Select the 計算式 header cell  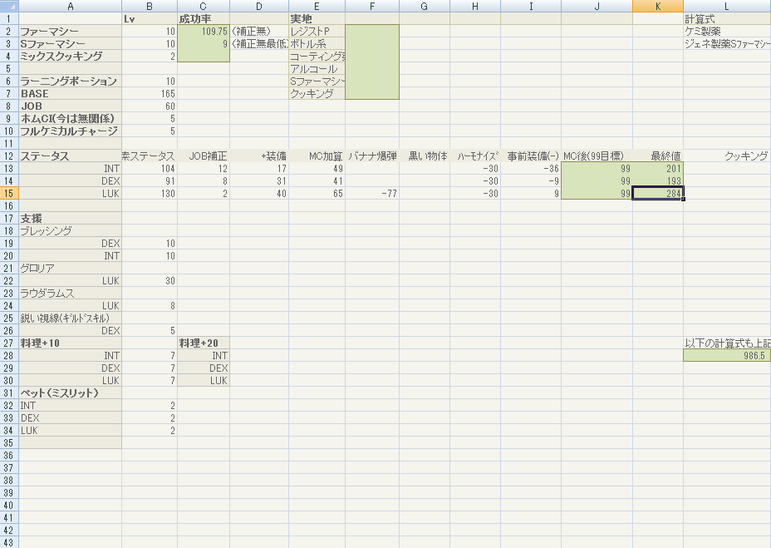coord(727,18)
